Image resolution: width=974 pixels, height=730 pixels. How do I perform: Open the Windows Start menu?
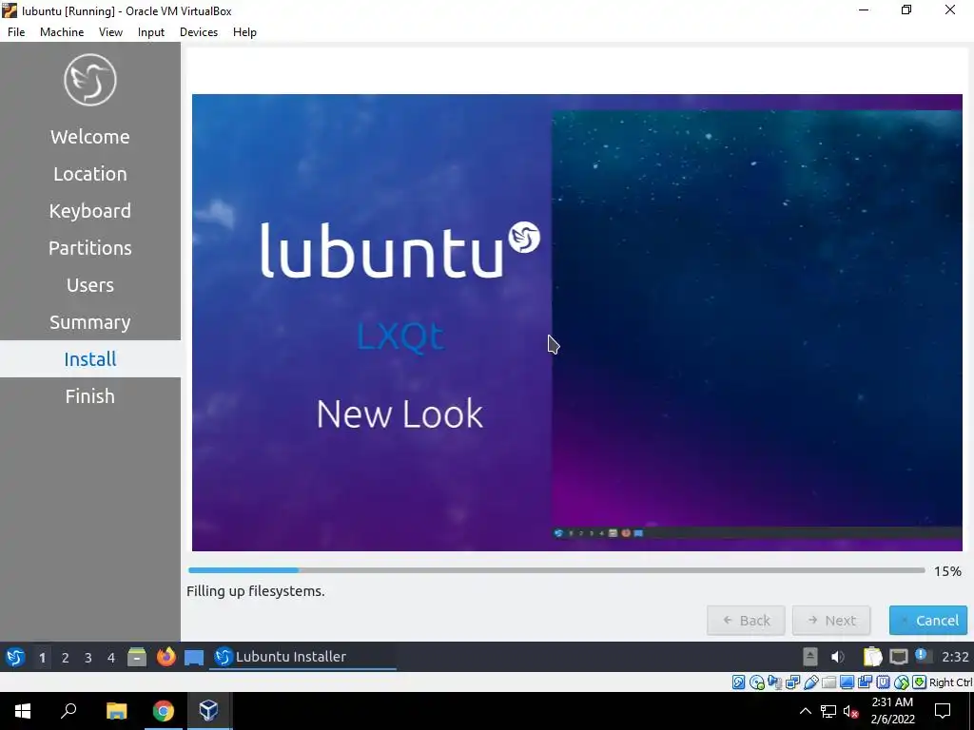23,711
